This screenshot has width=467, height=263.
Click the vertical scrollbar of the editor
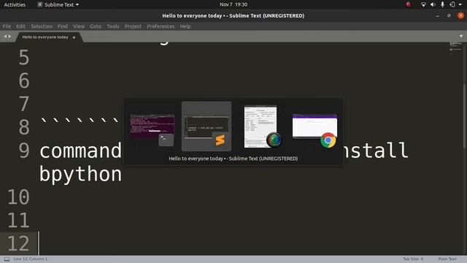click(465, 116)
